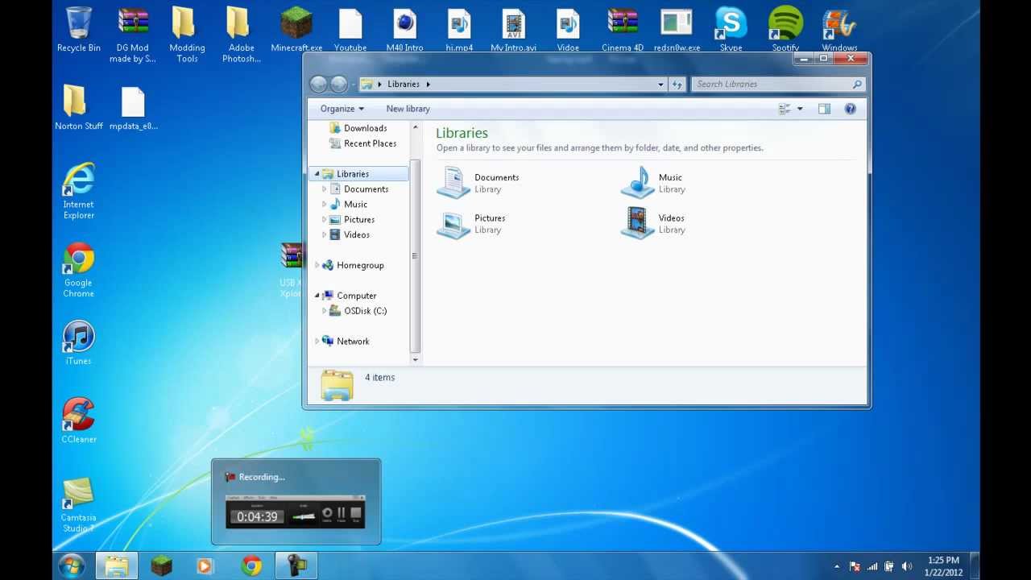Collapse the Libraries tree node
This screenshot has width=1031, height=580.
click(x=317, y=174)
